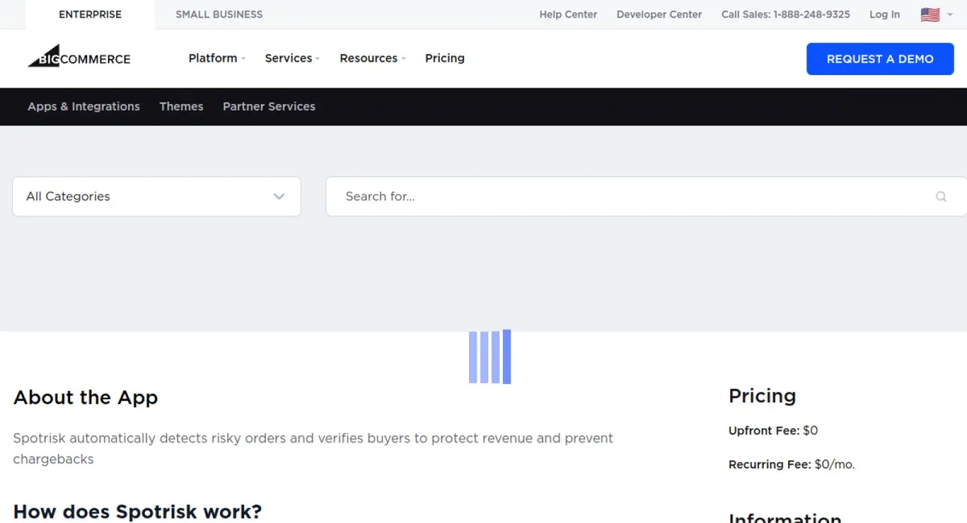Click the BigCommerce logo
Screen dimensions: 967x523
click(x=79, y=56)
